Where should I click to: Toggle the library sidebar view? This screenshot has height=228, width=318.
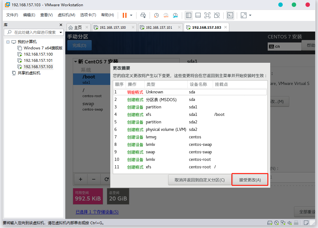tap(189, 15)
